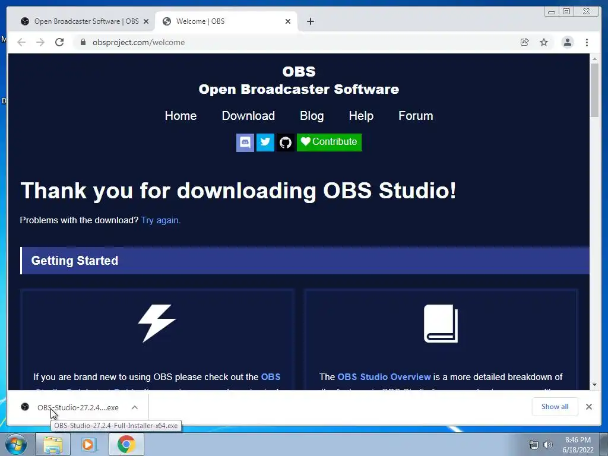The height and width of the screenshot is (456, 608).
Task: Open the Chrome profile avatar
Action: 568,42
